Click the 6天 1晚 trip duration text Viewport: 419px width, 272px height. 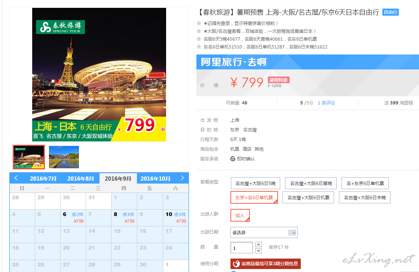[x=238, y=139]
